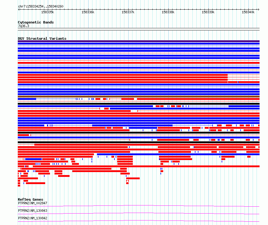Open the DGV Structural Variants track title
268x225 pixels.
pyautogui.click(x=42, y=39)
